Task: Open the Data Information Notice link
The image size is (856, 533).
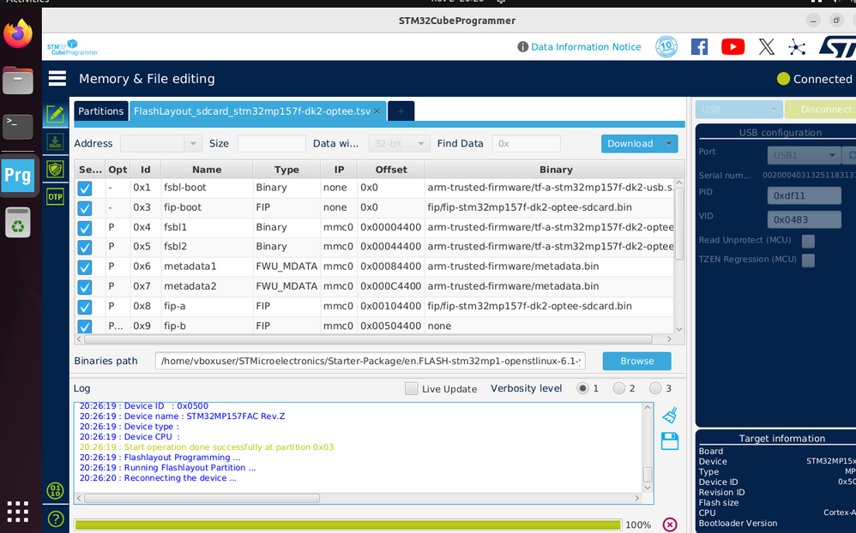Action: tap(586, 47)
